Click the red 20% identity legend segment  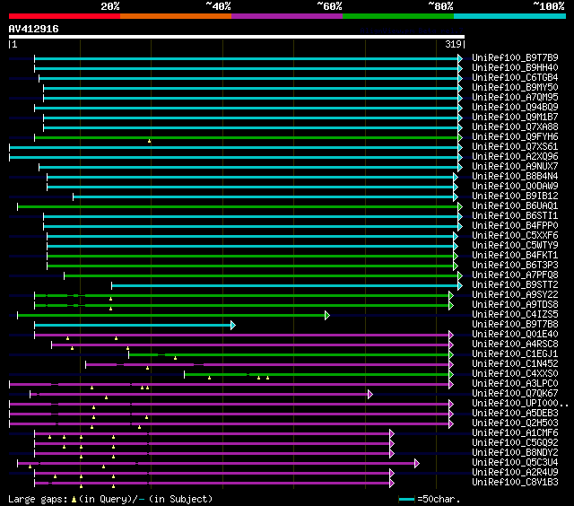click(64, 16)
